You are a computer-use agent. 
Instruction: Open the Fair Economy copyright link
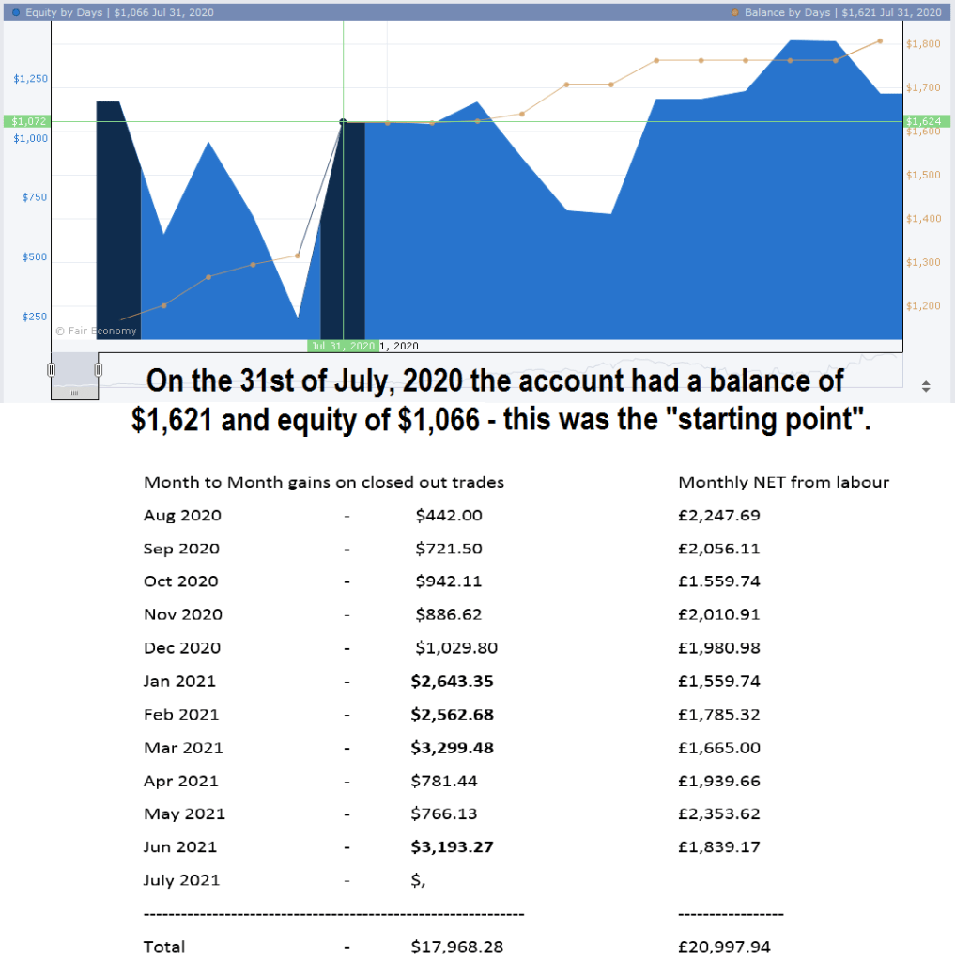click(96, 331)
